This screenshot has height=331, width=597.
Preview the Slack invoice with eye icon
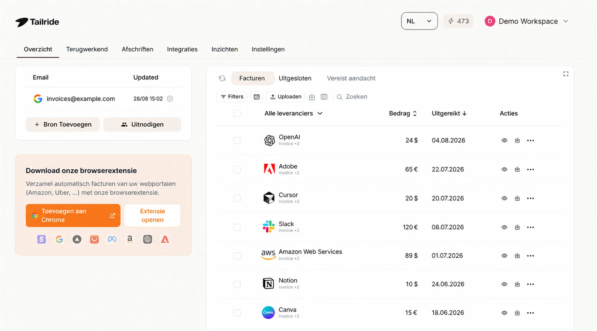point(504,227)
